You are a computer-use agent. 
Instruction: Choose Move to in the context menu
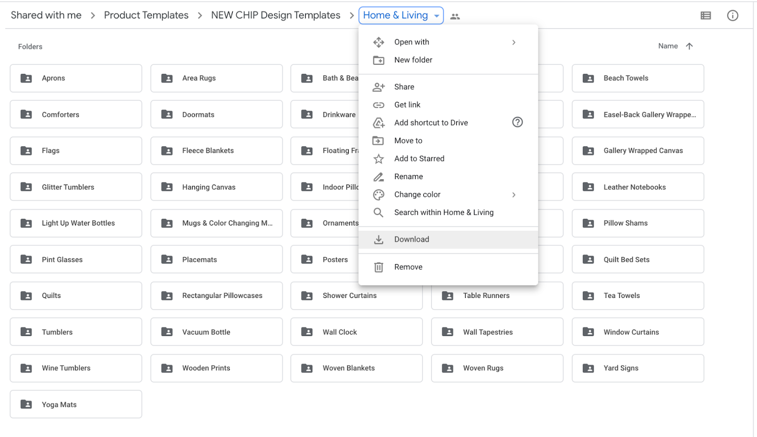(x=408, y=140)
